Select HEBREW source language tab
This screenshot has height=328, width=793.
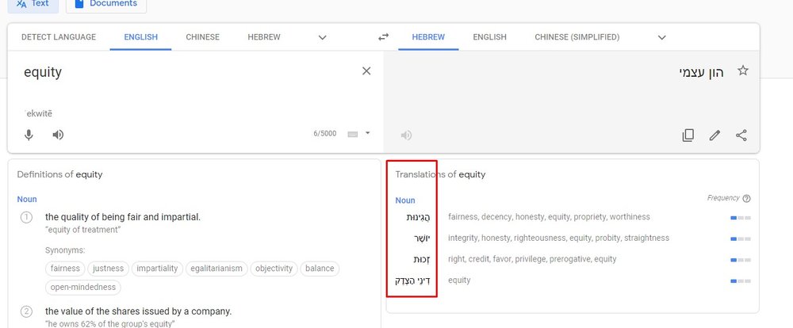point(264,37)
